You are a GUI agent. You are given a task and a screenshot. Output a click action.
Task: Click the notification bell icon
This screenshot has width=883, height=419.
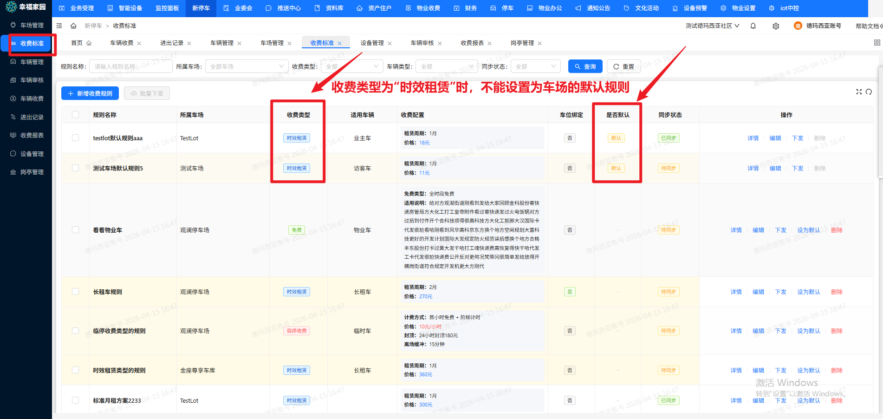click(753, 26)
